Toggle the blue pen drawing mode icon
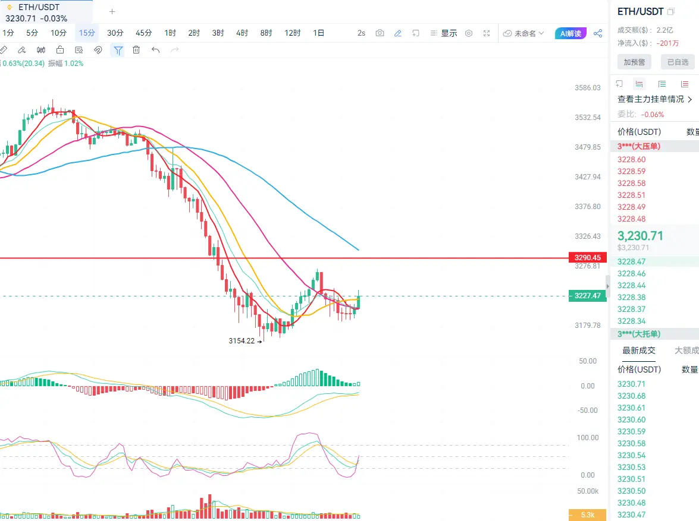The height and width of the screenshot is (521, 699). 398,33
